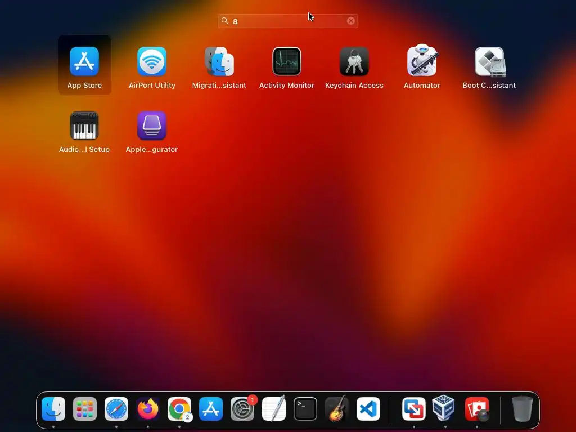Open Migration Assistant app
The width and height of the screenshot is (576, 432).
pyautogui.click(x=219, y=61)
